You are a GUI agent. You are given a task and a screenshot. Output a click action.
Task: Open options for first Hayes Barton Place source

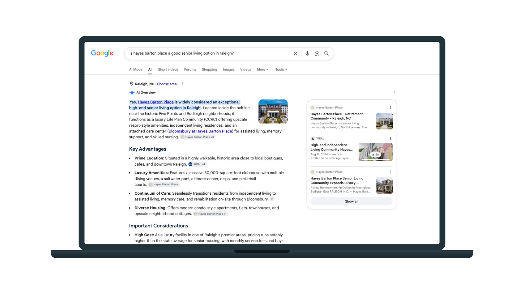click(x=390, y=107)
